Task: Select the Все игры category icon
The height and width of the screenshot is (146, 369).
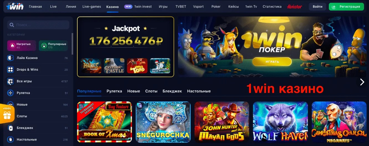Action: (11, 81)
